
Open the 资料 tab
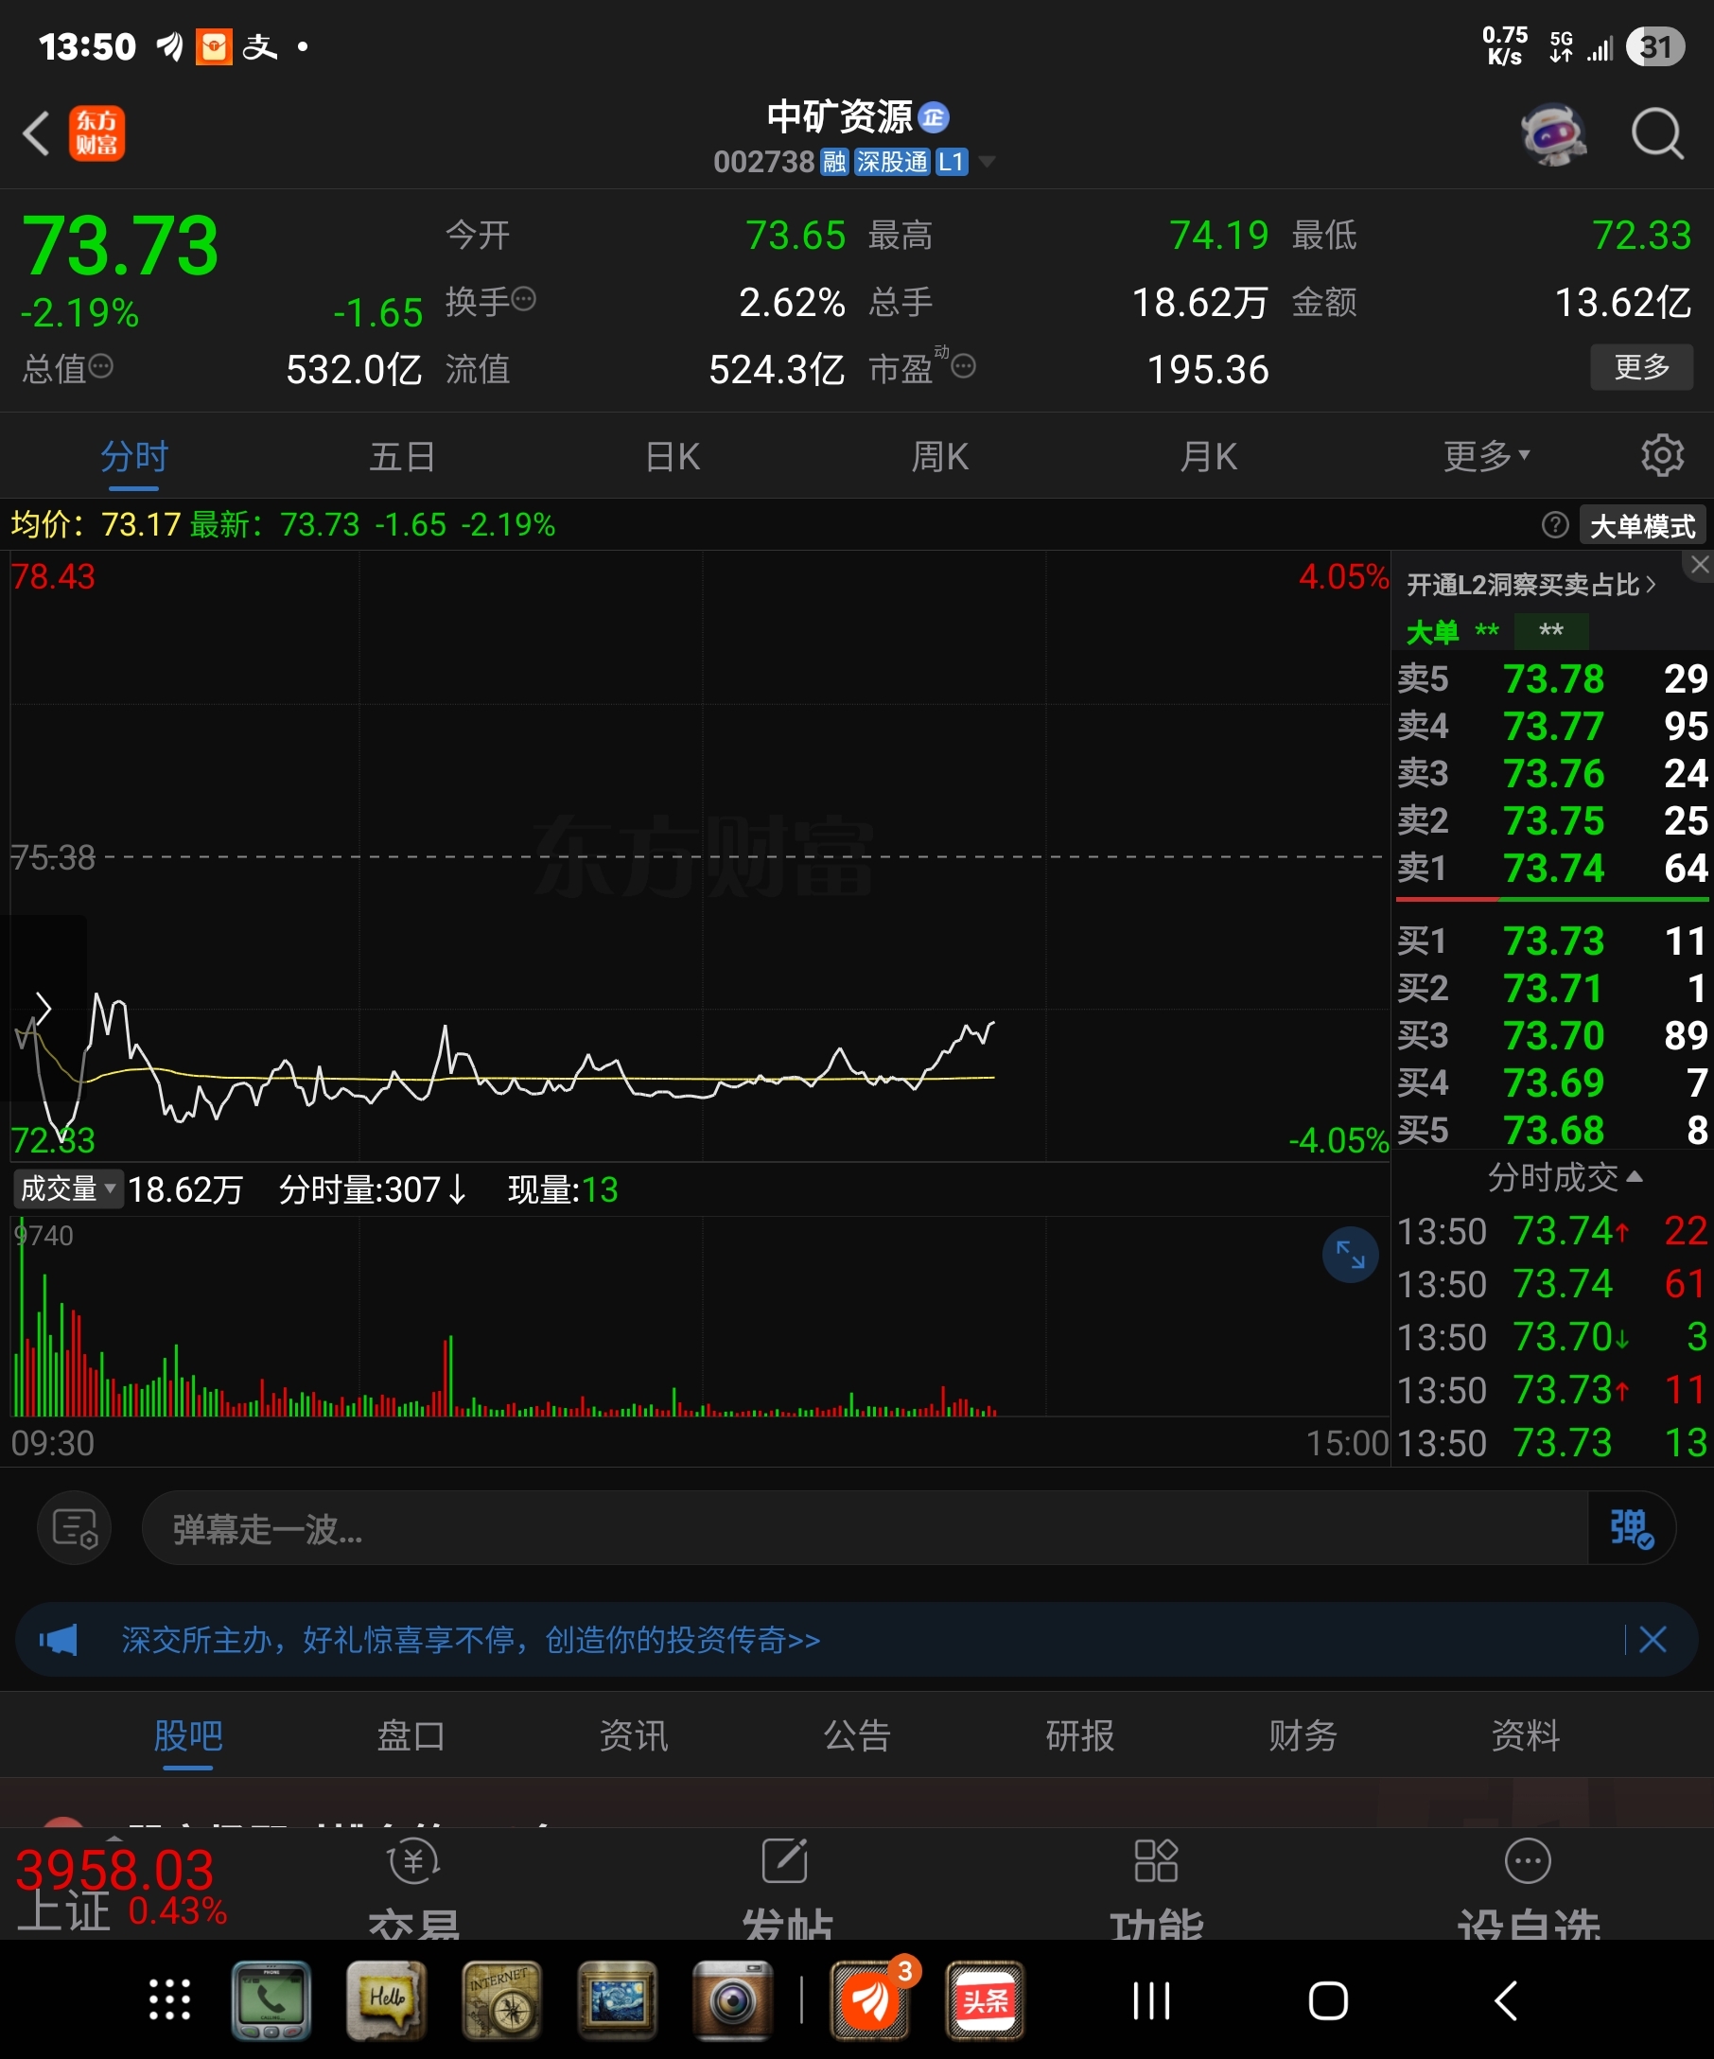[1526, 1735]
